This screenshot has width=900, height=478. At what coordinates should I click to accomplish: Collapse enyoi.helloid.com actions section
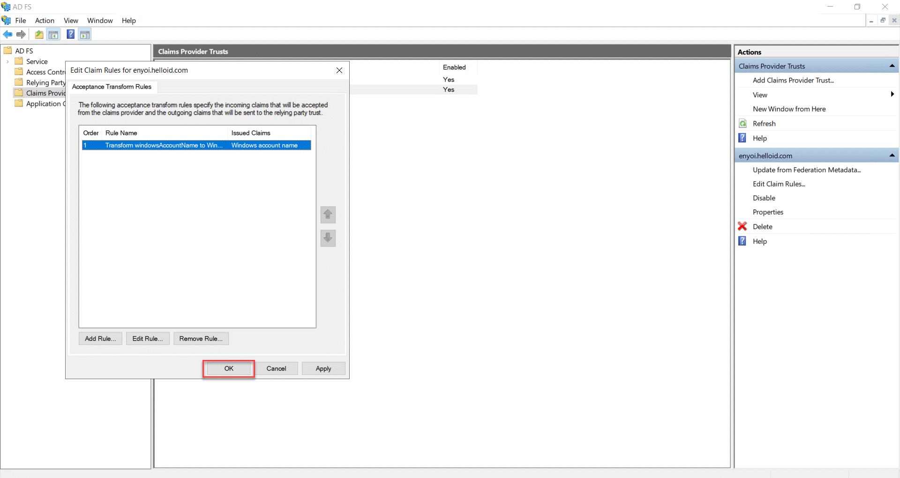pyautogui.click(x=892, y=156)
